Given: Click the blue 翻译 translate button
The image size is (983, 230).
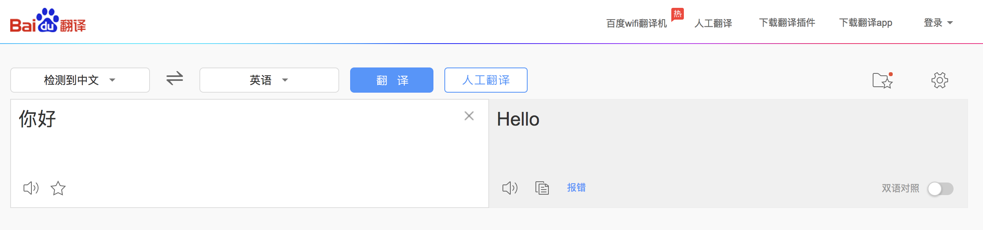Looking at the screenshot, I should click(392, 80).
